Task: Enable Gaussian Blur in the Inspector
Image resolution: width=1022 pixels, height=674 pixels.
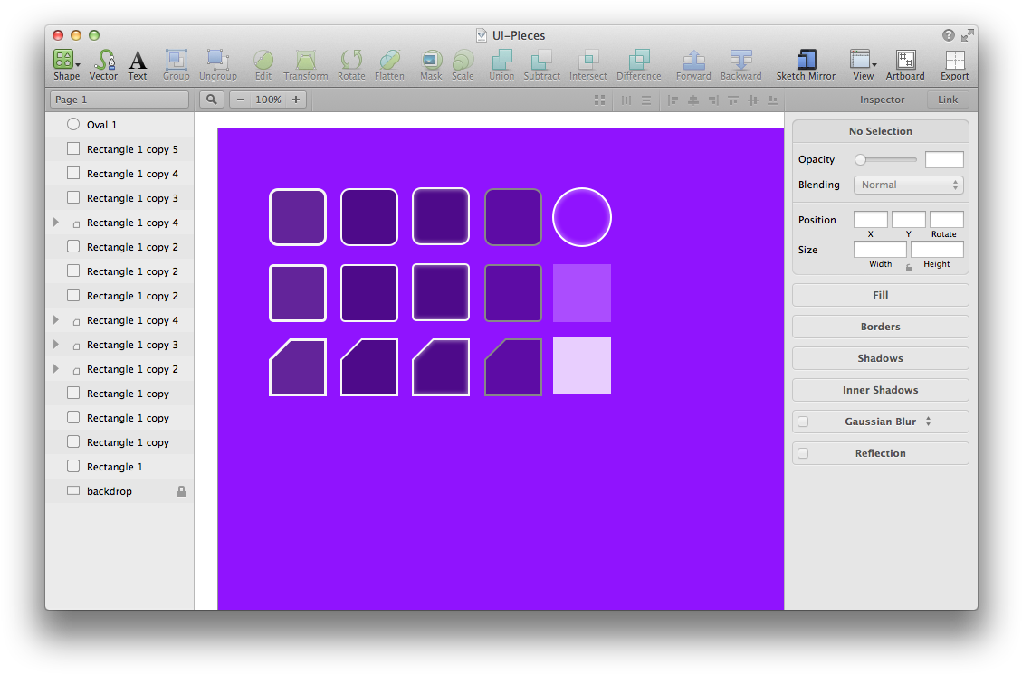Action: [x=803, y=421]
